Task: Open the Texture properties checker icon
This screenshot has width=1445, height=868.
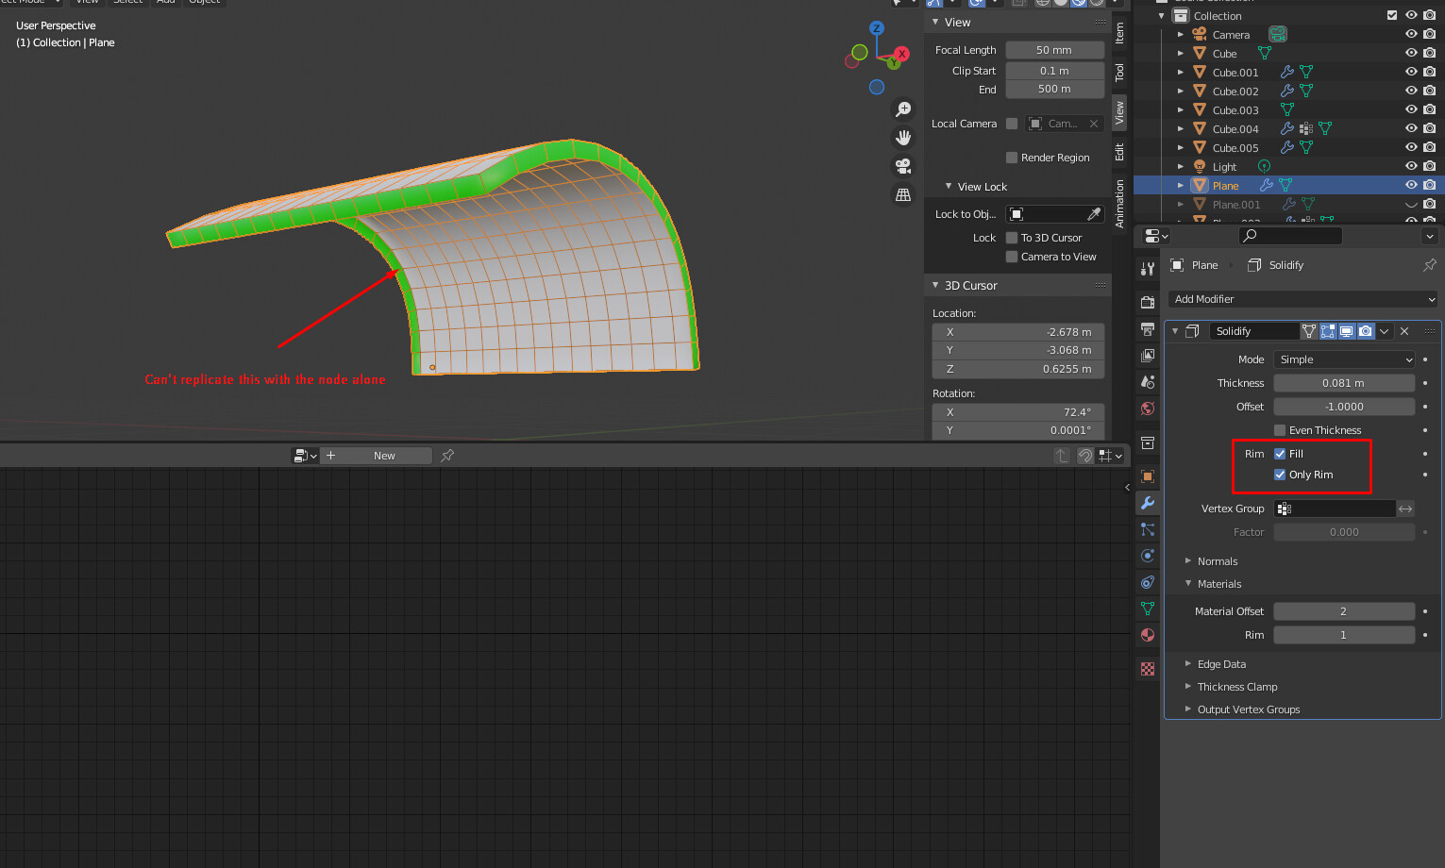Action: pos(1148,669)
